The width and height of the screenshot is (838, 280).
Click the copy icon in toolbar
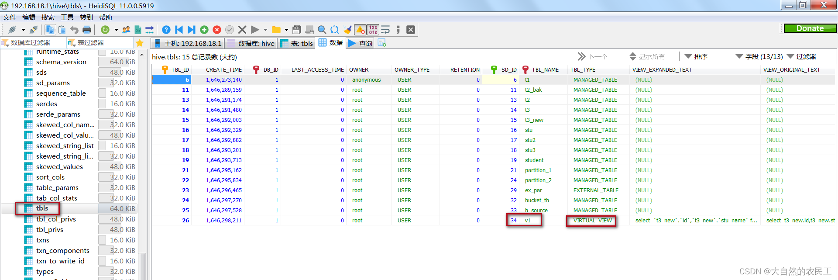pyautogui.click(x=50, y=30)
